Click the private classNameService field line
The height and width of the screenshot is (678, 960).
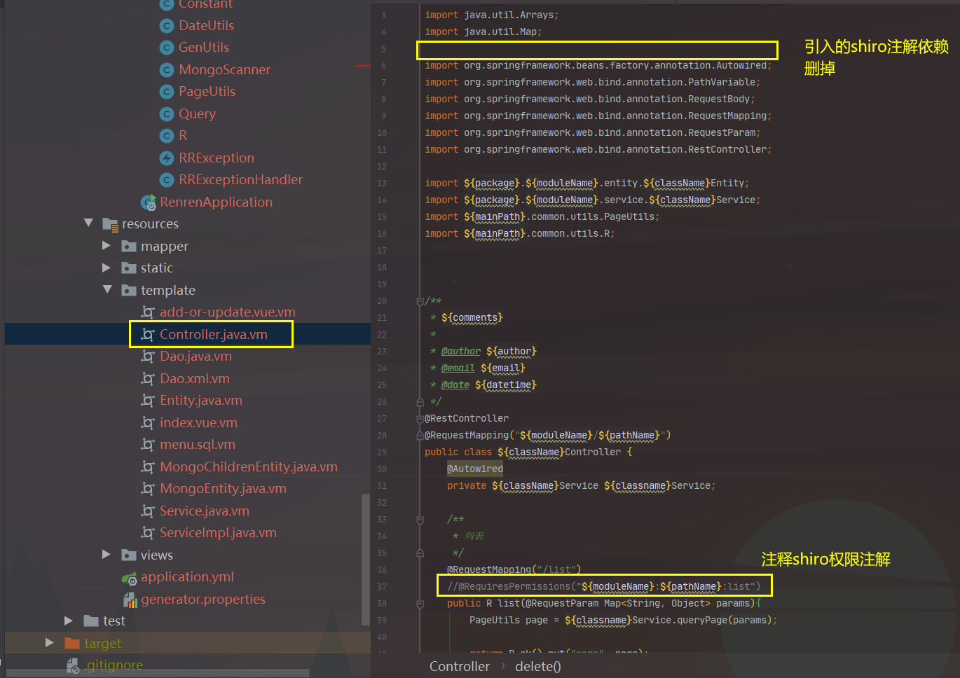point(582,486)
